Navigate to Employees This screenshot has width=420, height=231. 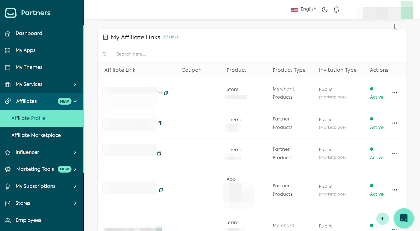pos(28,220)
